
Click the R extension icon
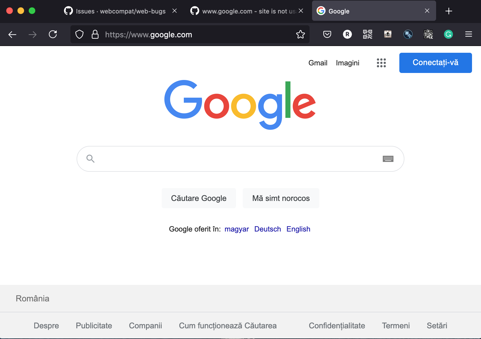coord(347,34)
